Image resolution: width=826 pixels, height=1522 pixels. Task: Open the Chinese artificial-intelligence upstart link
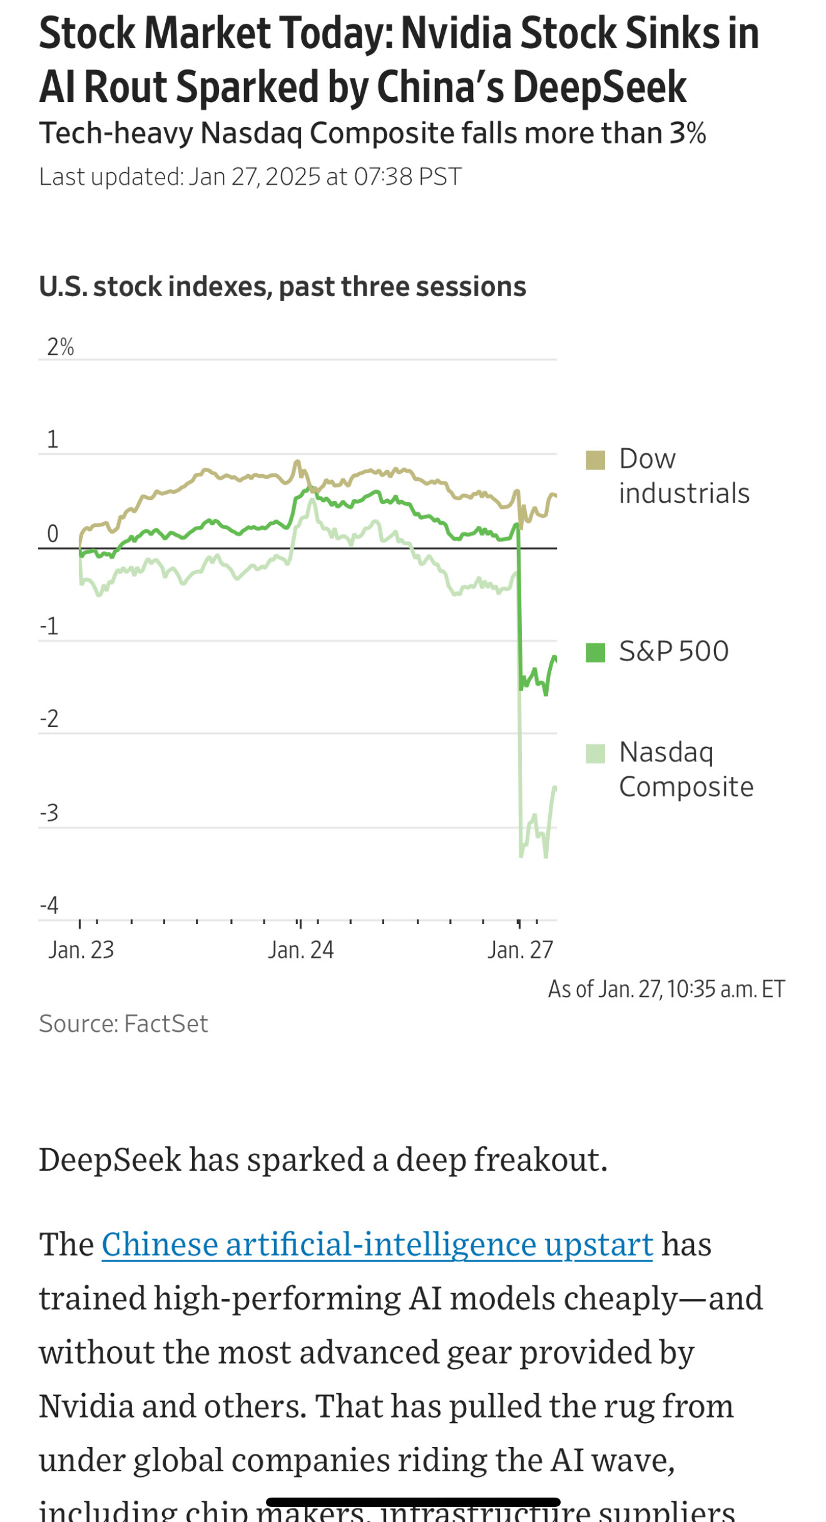pyautogui.click(x=377, y=1244)
